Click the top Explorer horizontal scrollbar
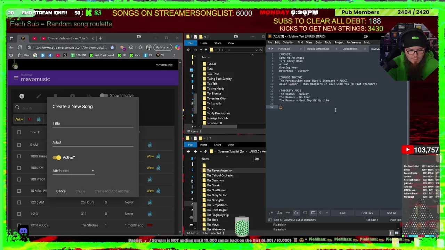The height and width of the screenshot is (250, 445). (220, 127)
